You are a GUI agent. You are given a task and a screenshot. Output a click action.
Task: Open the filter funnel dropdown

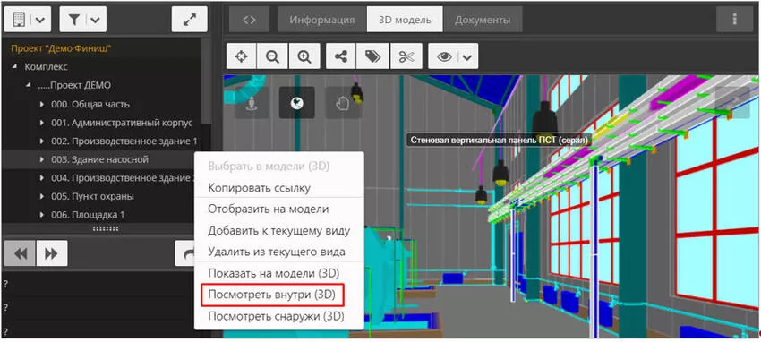click(x=83, y=20)
